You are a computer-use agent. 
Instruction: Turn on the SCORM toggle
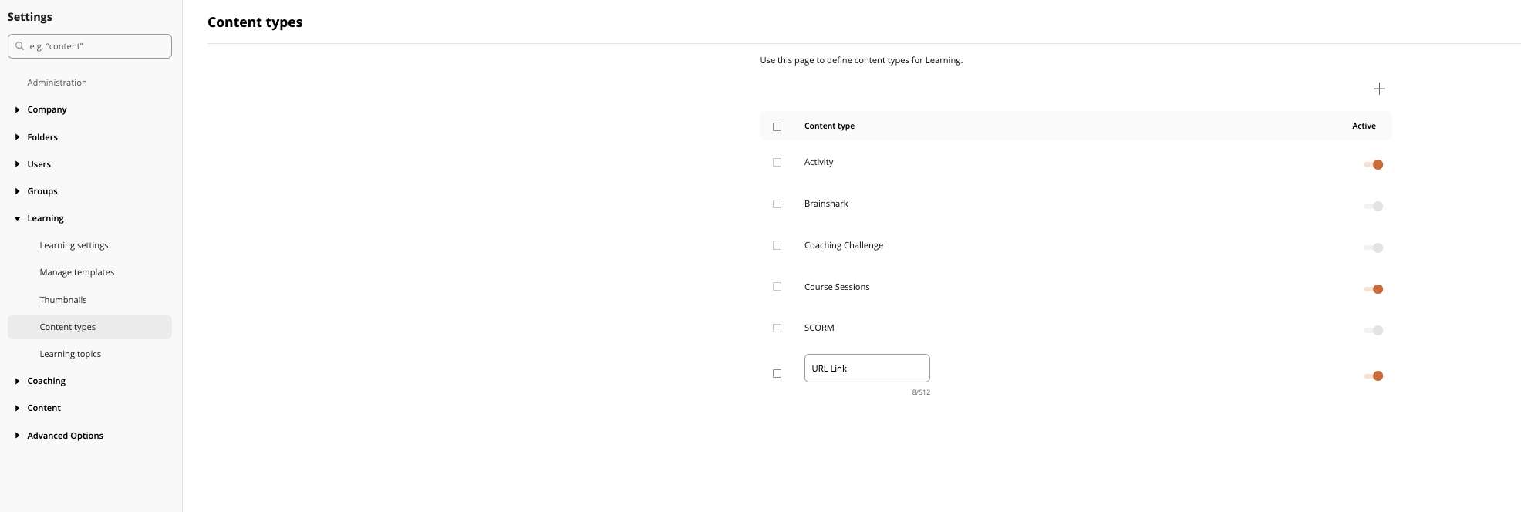pos(1373,330)
